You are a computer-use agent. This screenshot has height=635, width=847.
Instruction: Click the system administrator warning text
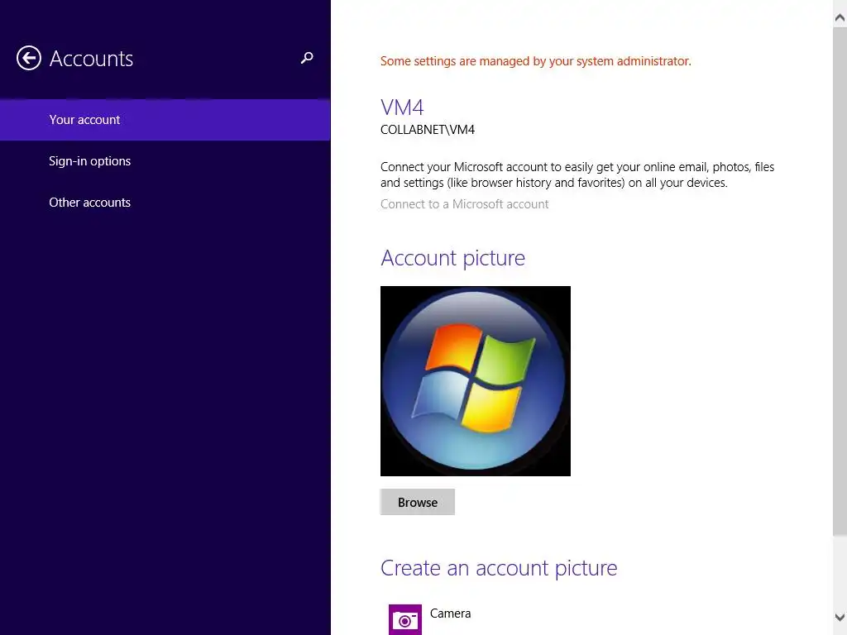tap(535, 61)
